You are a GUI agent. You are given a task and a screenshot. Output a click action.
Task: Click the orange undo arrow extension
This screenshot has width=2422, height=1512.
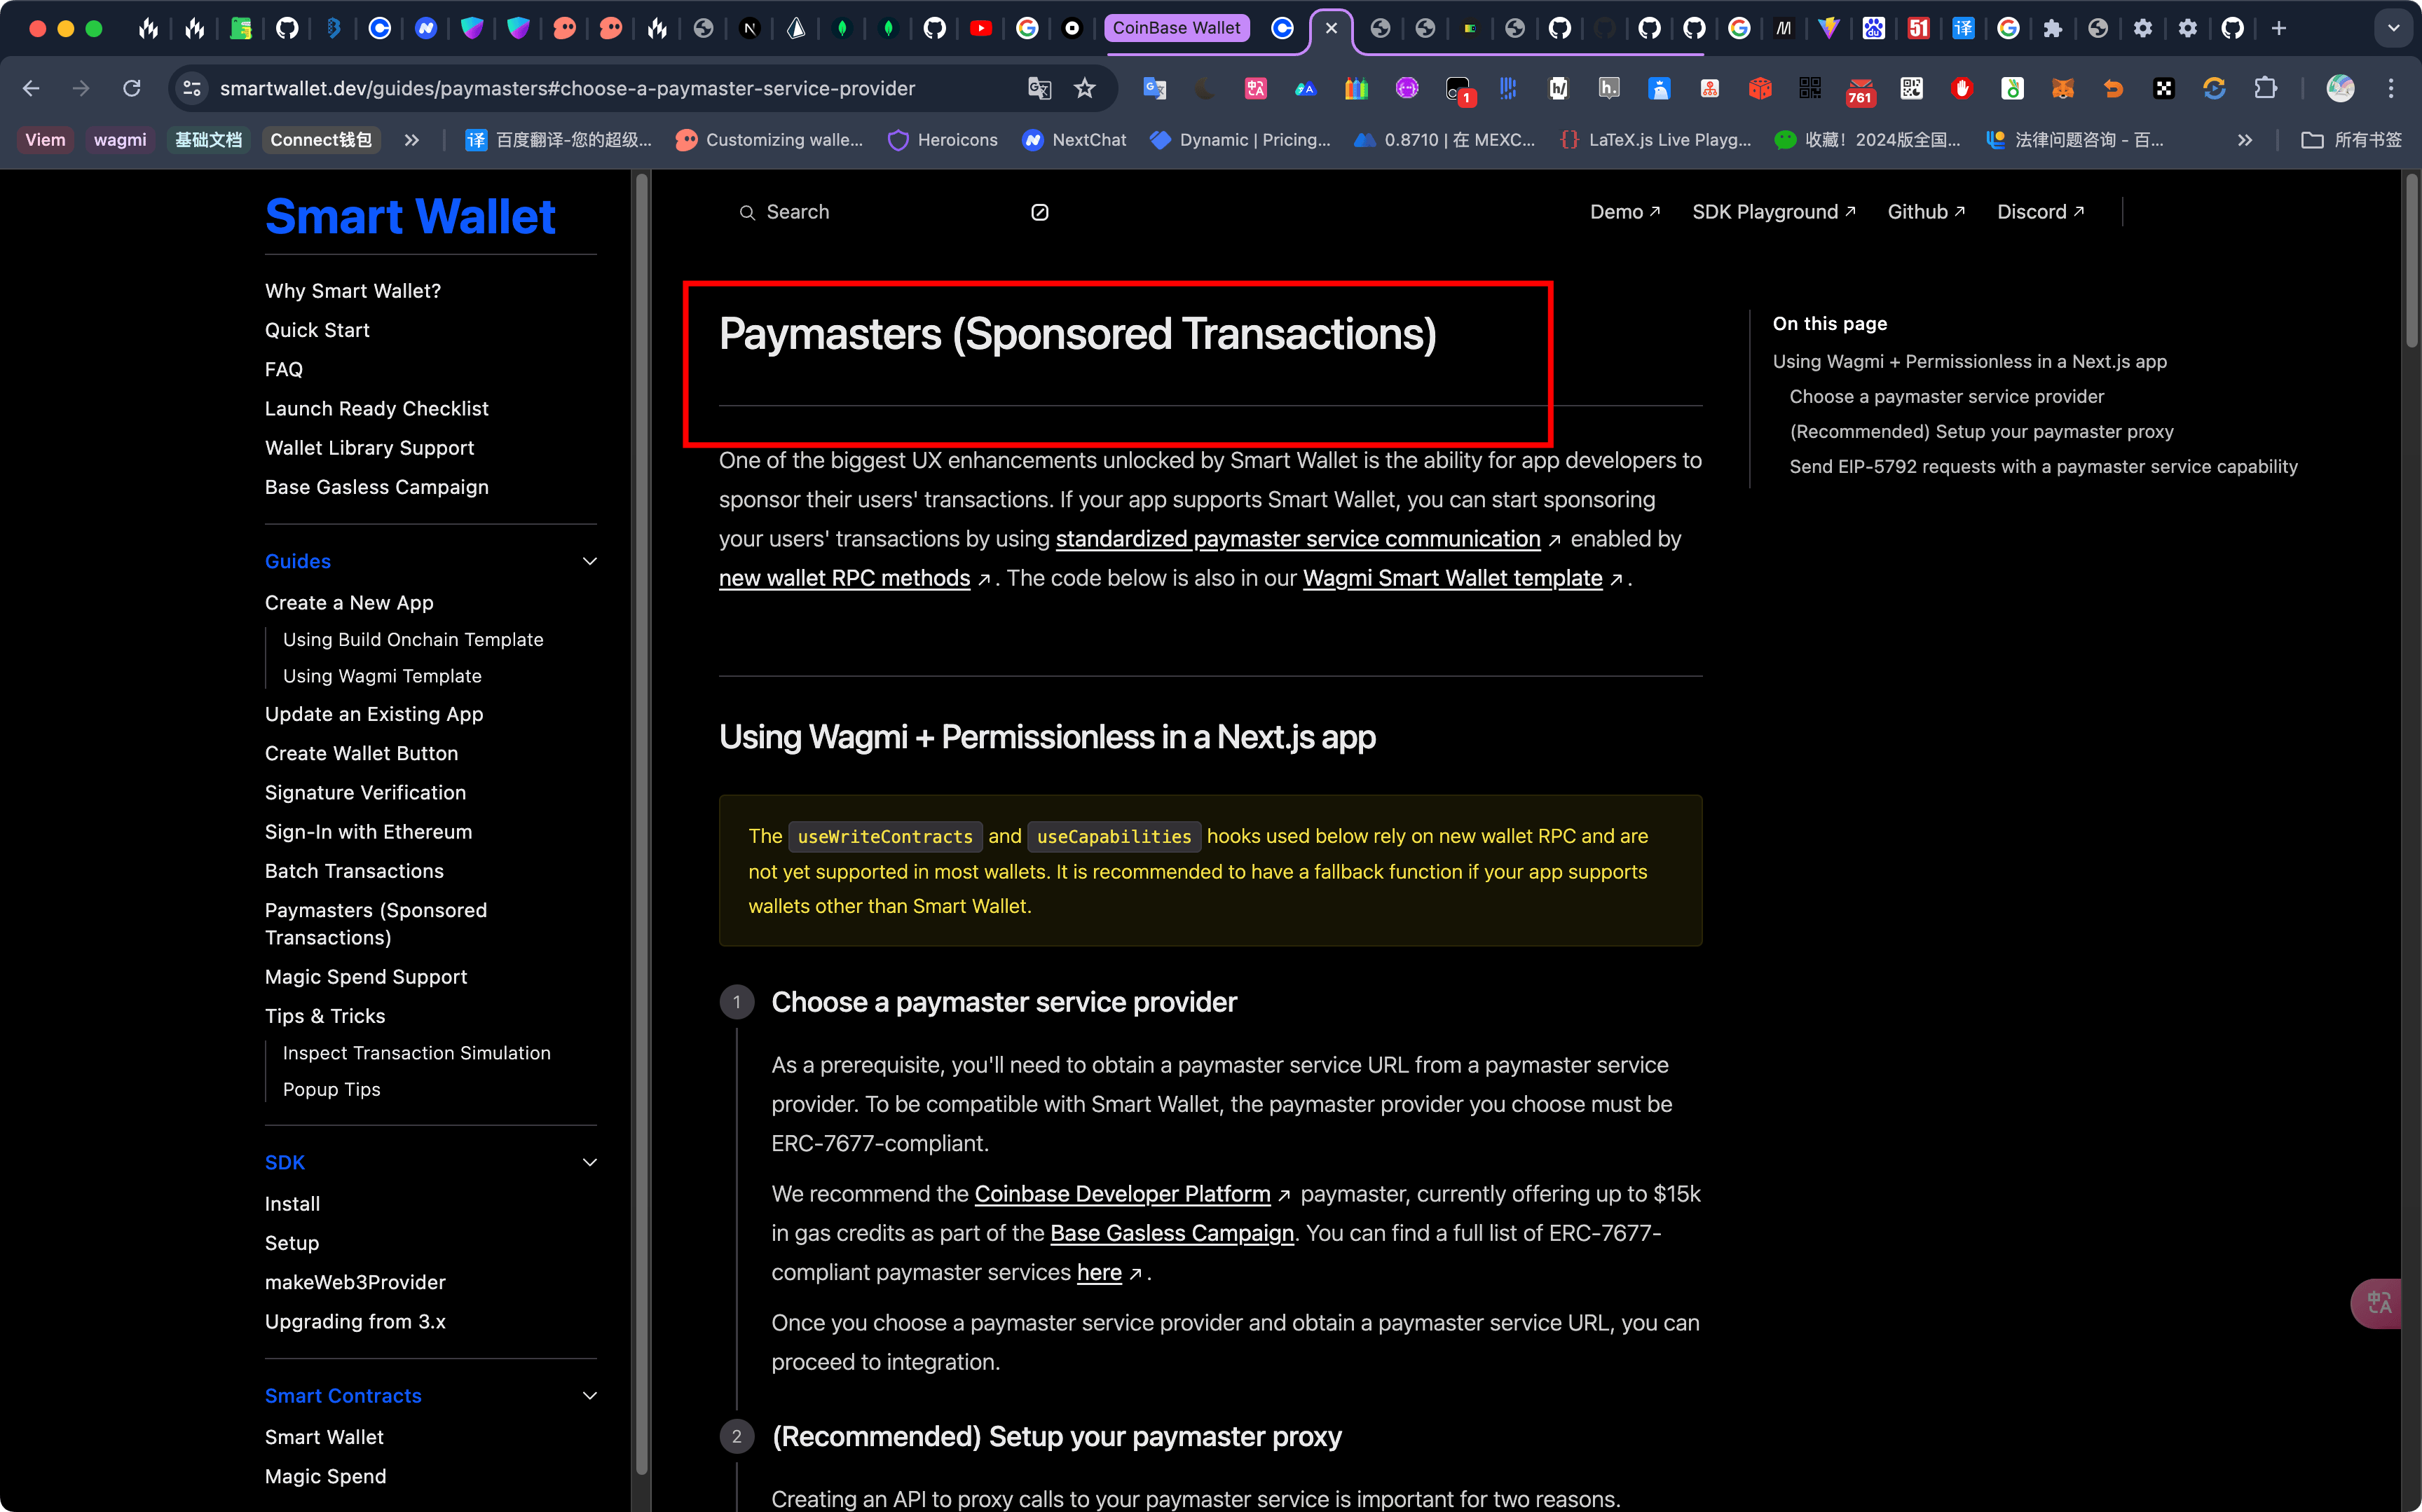click(2113, 89)
